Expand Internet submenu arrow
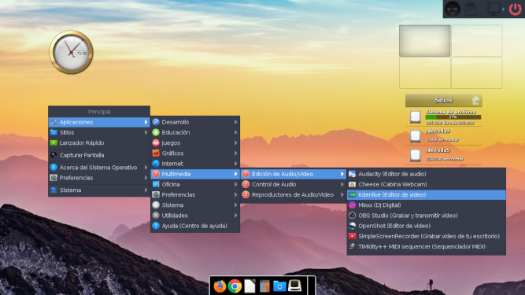Screen dimensions: 525x295 tap(235, 164)
